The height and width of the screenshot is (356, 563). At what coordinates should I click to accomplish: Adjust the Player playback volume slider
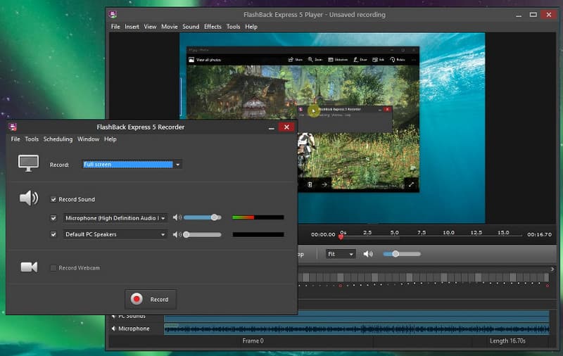pyautogui.click(x=401, y=254)
